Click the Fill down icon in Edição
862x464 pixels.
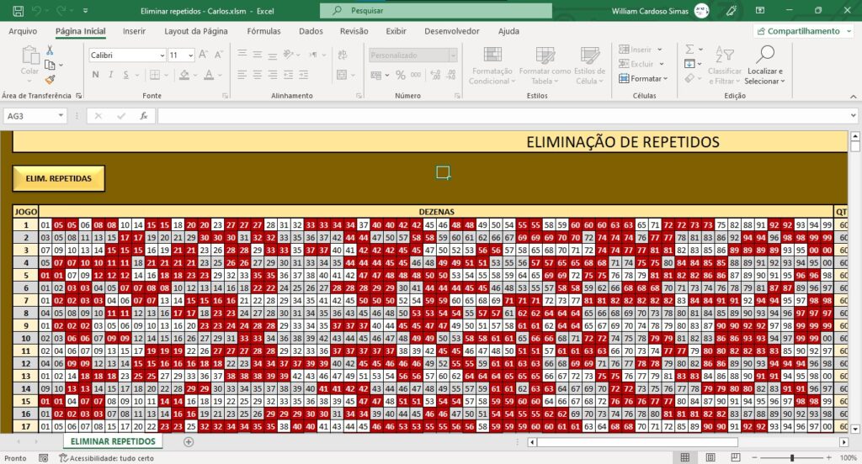689,64
